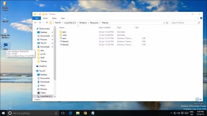Screen dimensions: 207x116
Task: Select Quick access in navigation pane
Action: pos(44,29)
